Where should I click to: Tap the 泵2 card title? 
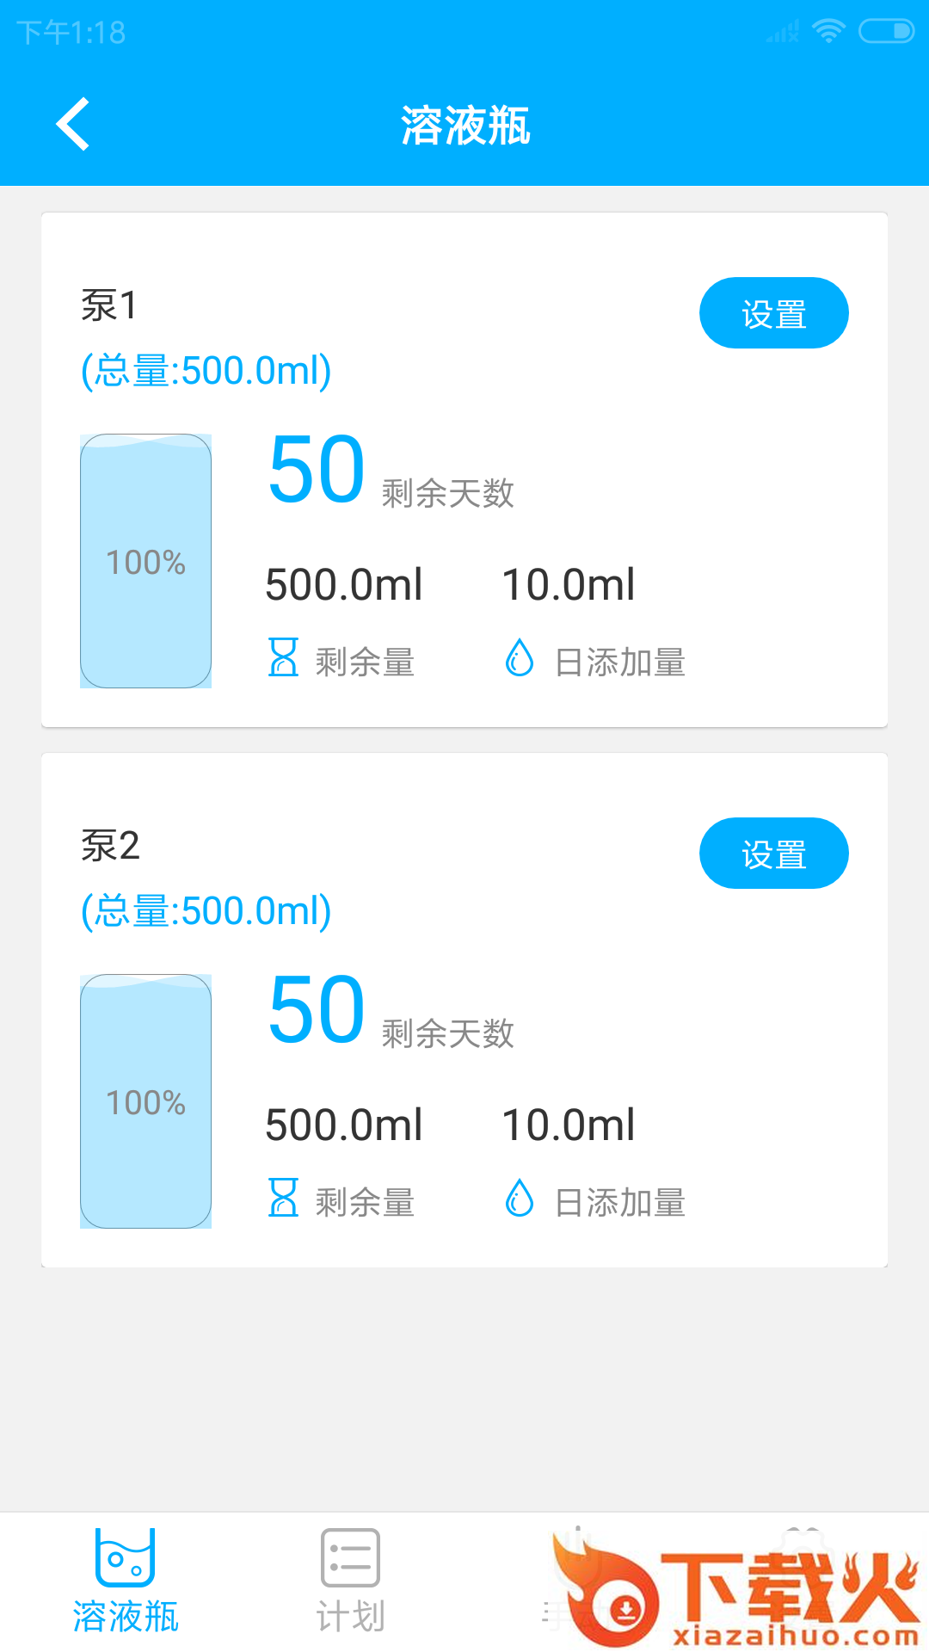coord(110,846)
